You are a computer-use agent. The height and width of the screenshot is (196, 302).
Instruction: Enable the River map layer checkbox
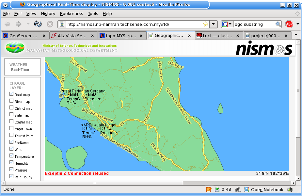pyautogui.click(x=11, y=101)
